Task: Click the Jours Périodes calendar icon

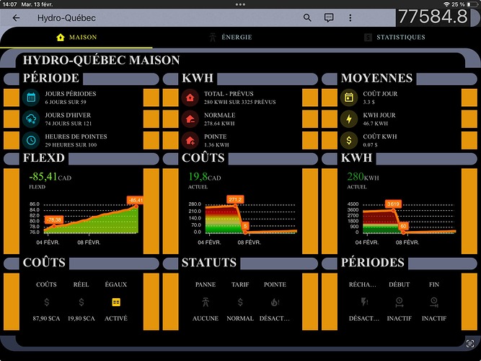Action: (31, 97)
